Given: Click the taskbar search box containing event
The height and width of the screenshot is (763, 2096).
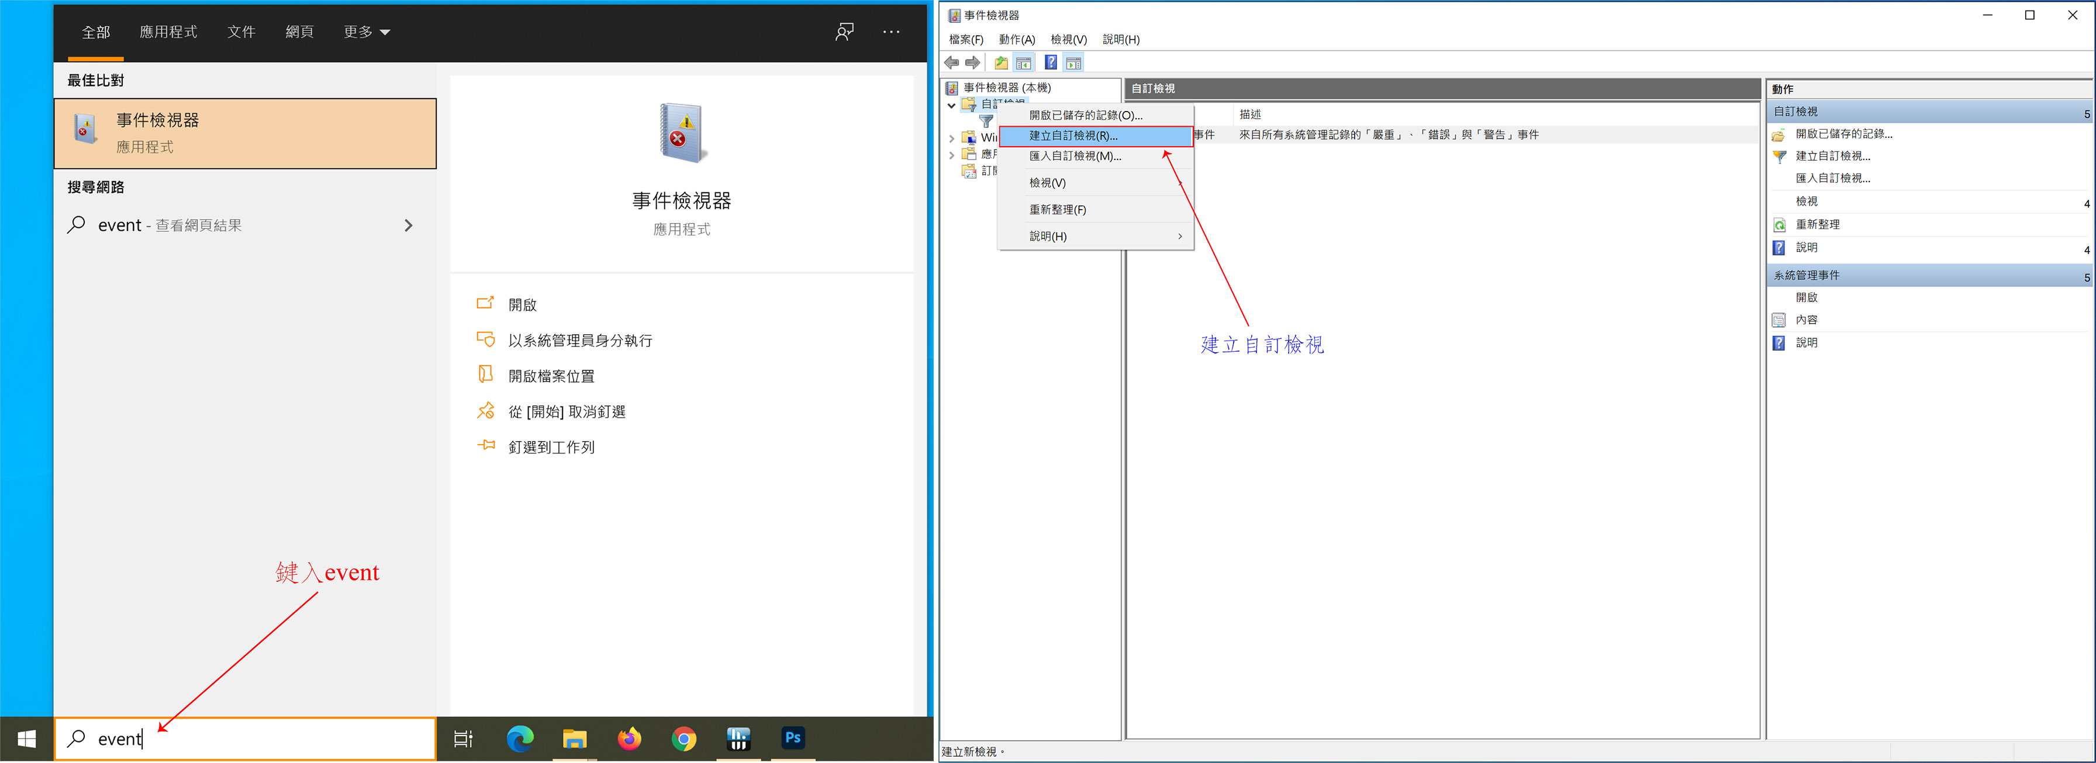Looking at the screenshot, I should pyautogui.click(x=245, y=738).
